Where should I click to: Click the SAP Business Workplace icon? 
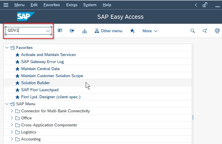[72, 31]
